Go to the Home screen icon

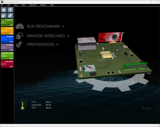[x=4, y=10]
